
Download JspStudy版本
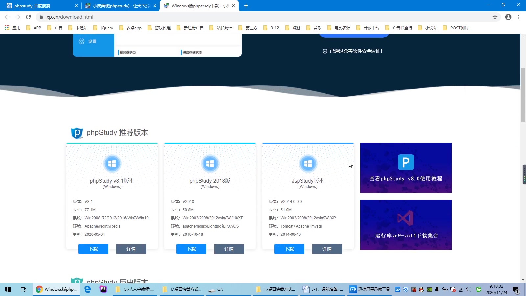point(289,249)
